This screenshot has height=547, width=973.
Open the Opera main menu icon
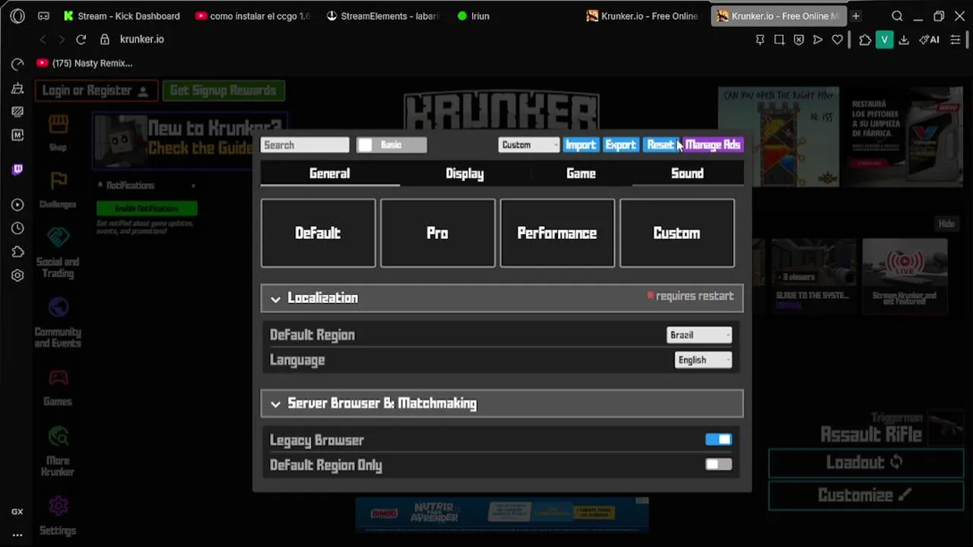pos(17,16)
